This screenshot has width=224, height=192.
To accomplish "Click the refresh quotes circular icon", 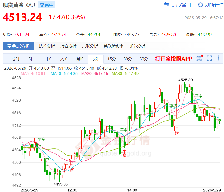I will click(201, 5).
